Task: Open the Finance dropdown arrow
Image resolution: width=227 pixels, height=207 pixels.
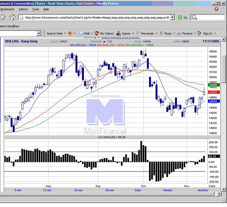Action: pyautogui.click(x=195, y=33)
